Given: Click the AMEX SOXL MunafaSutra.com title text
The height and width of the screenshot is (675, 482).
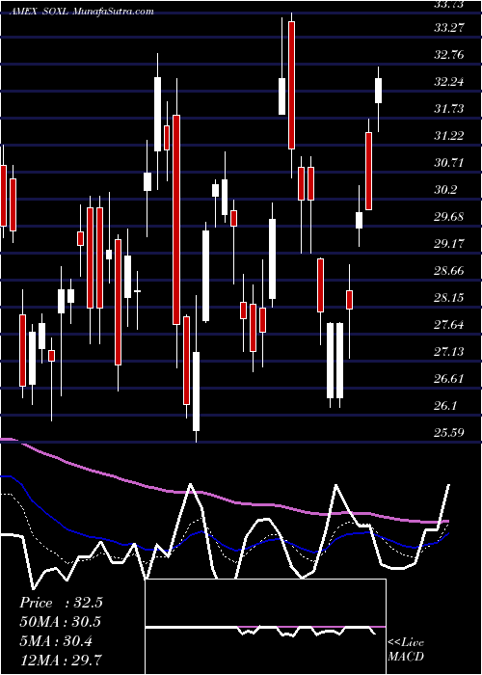Looking at the screenshot, I should pos(80,12).
